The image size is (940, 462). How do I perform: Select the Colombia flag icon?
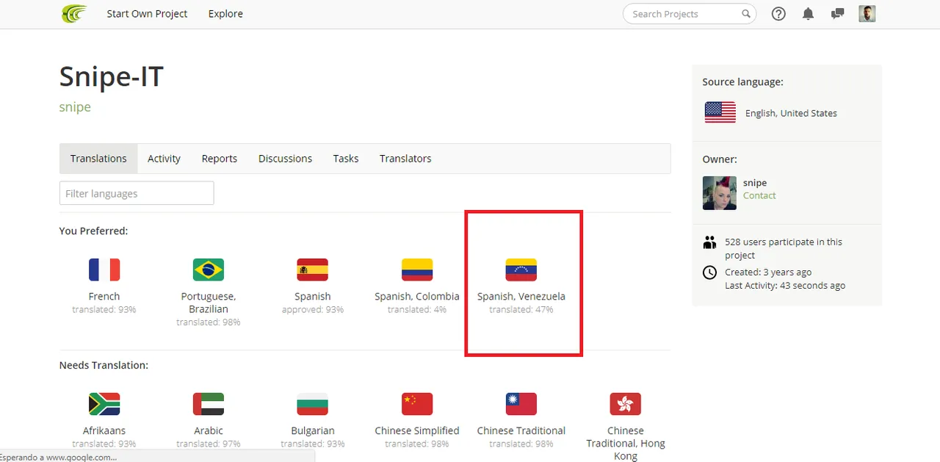[417, 270]
